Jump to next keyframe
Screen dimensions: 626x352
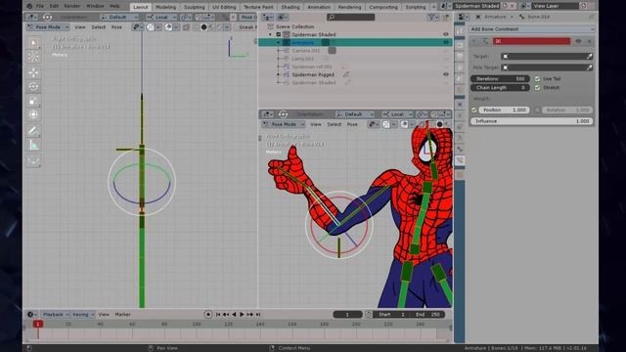pyautogui.click(x=250, y=315)
